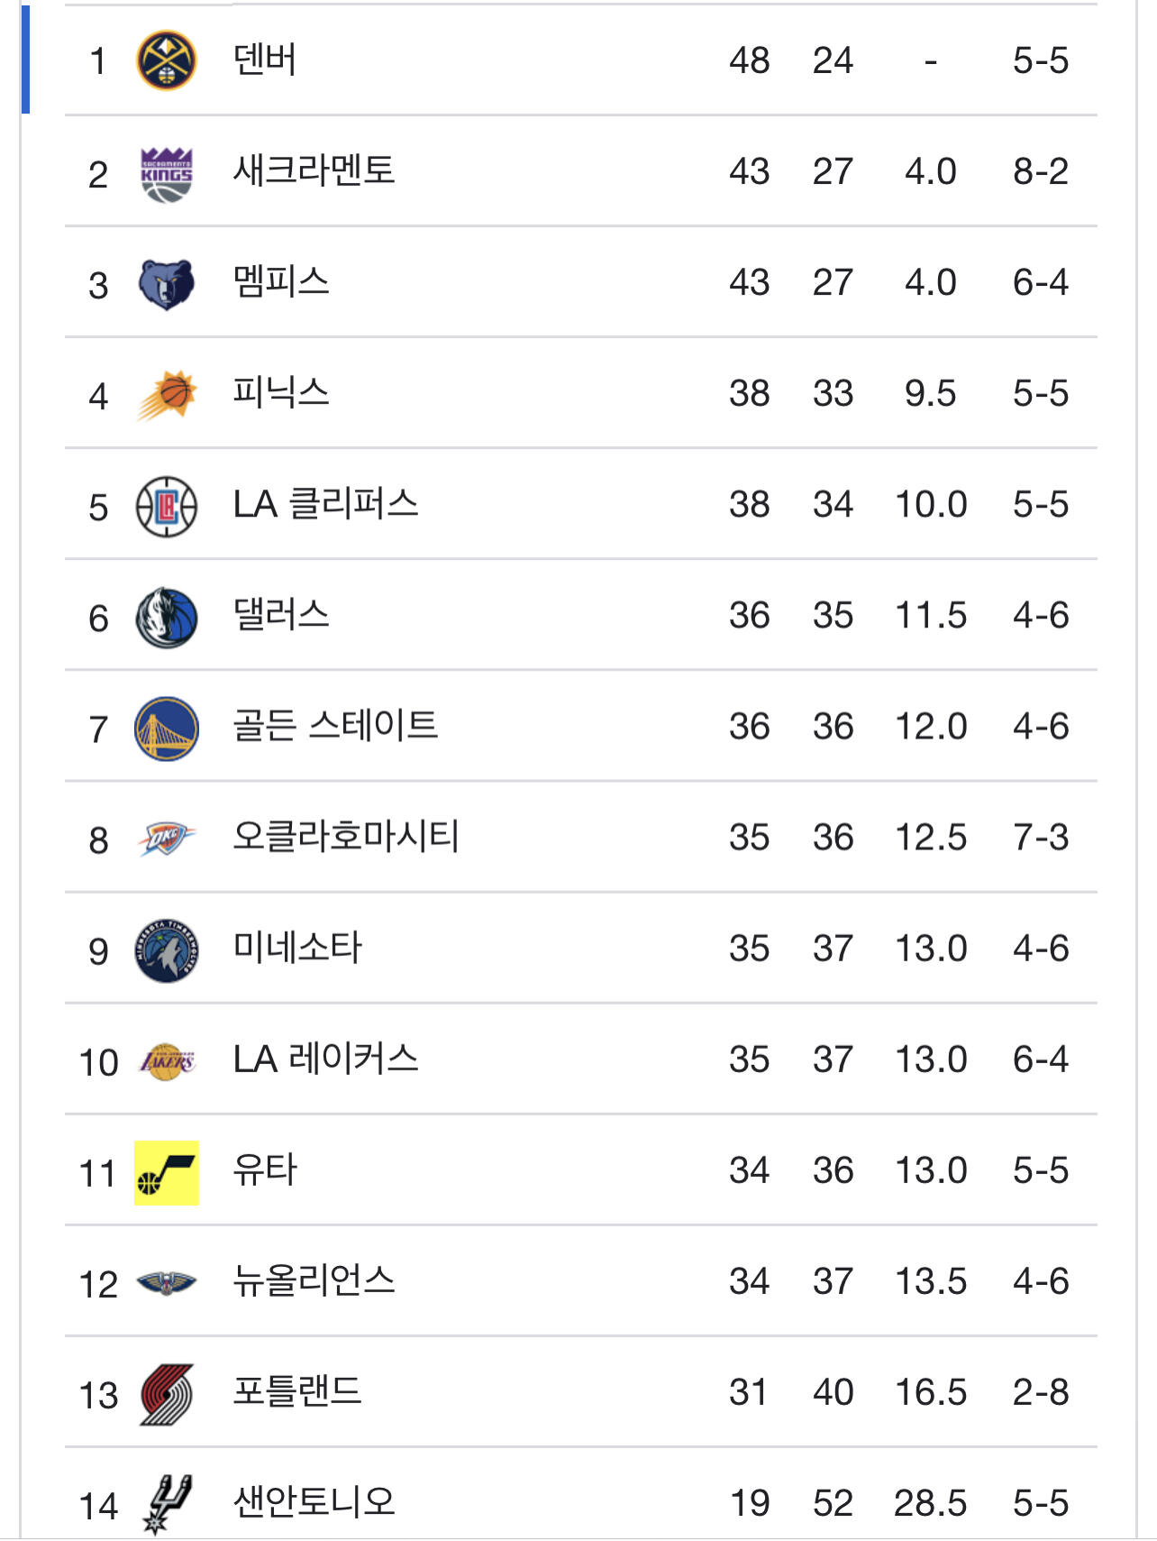Click the yellow Utah Jazz logo
The height and width of the screenshot is (1541, 1157).
pyautogui.click(x=166, y=1172)
